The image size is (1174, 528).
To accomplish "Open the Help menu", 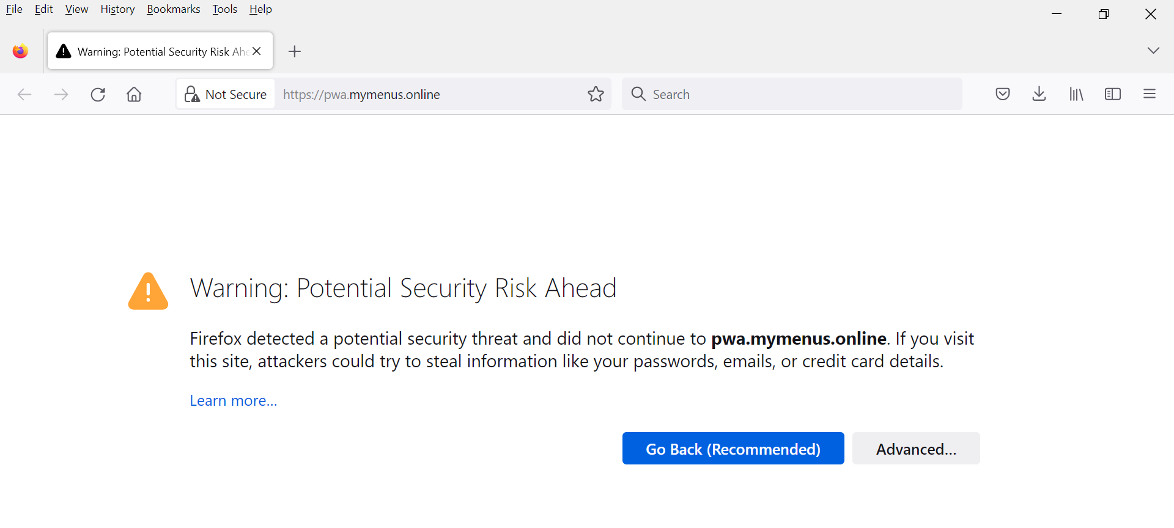I will click(x=260, y=9).
